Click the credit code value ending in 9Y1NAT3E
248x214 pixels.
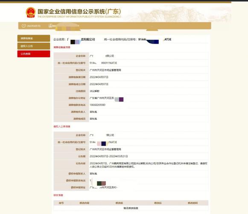tap(103, 63)
